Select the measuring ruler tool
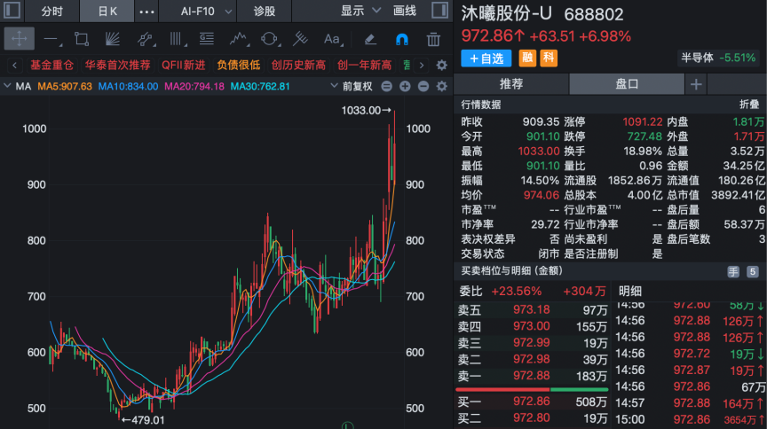767x429 pixels. click(300, 39)
